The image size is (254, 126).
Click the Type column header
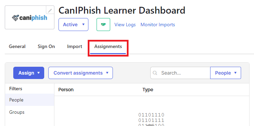pos(148,90)
